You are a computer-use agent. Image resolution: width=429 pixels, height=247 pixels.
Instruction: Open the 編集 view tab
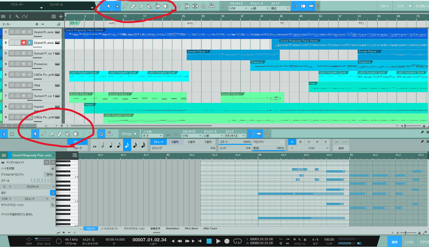[x=395, y=242]
